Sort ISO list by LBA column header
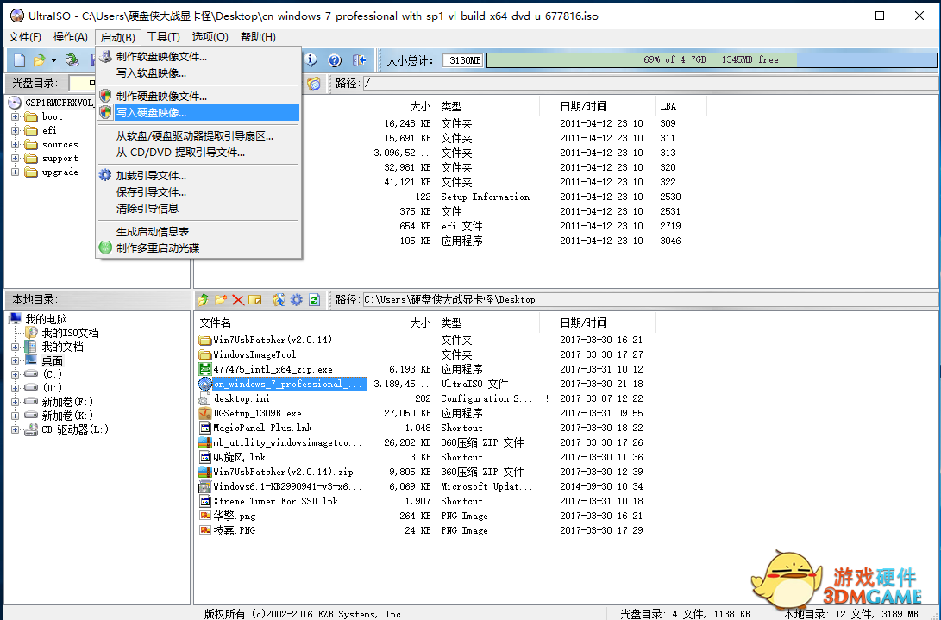The height and width of the screenshot is (620, 941). point(681,106)
